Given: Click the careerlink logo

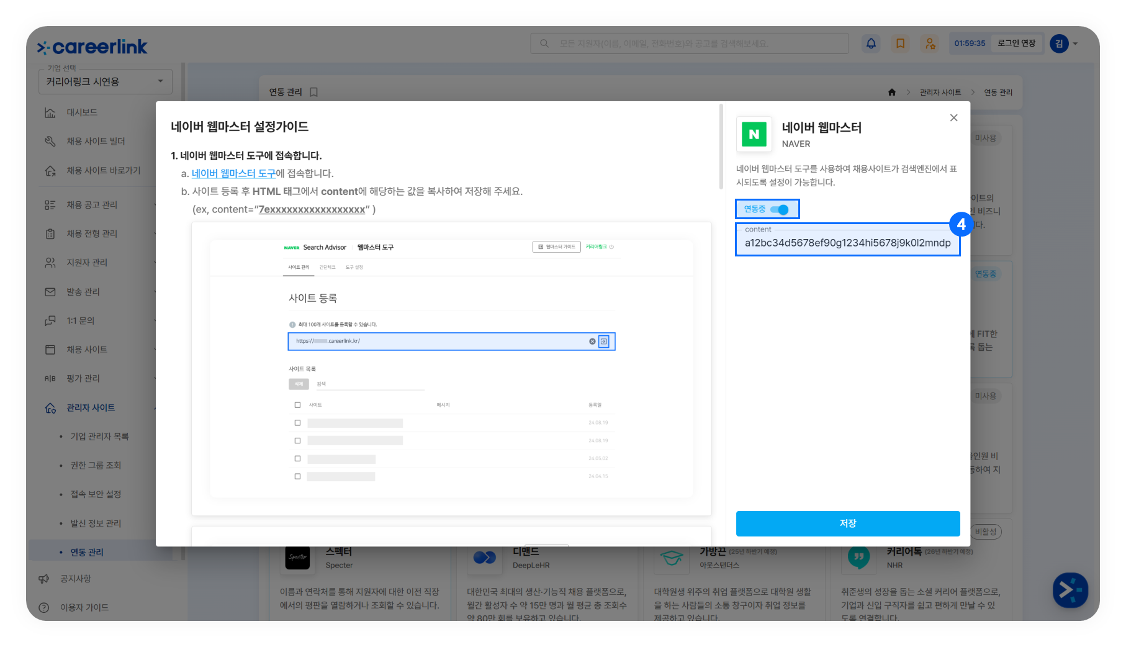Looking at the screenshot, I should tap(92, 47).
